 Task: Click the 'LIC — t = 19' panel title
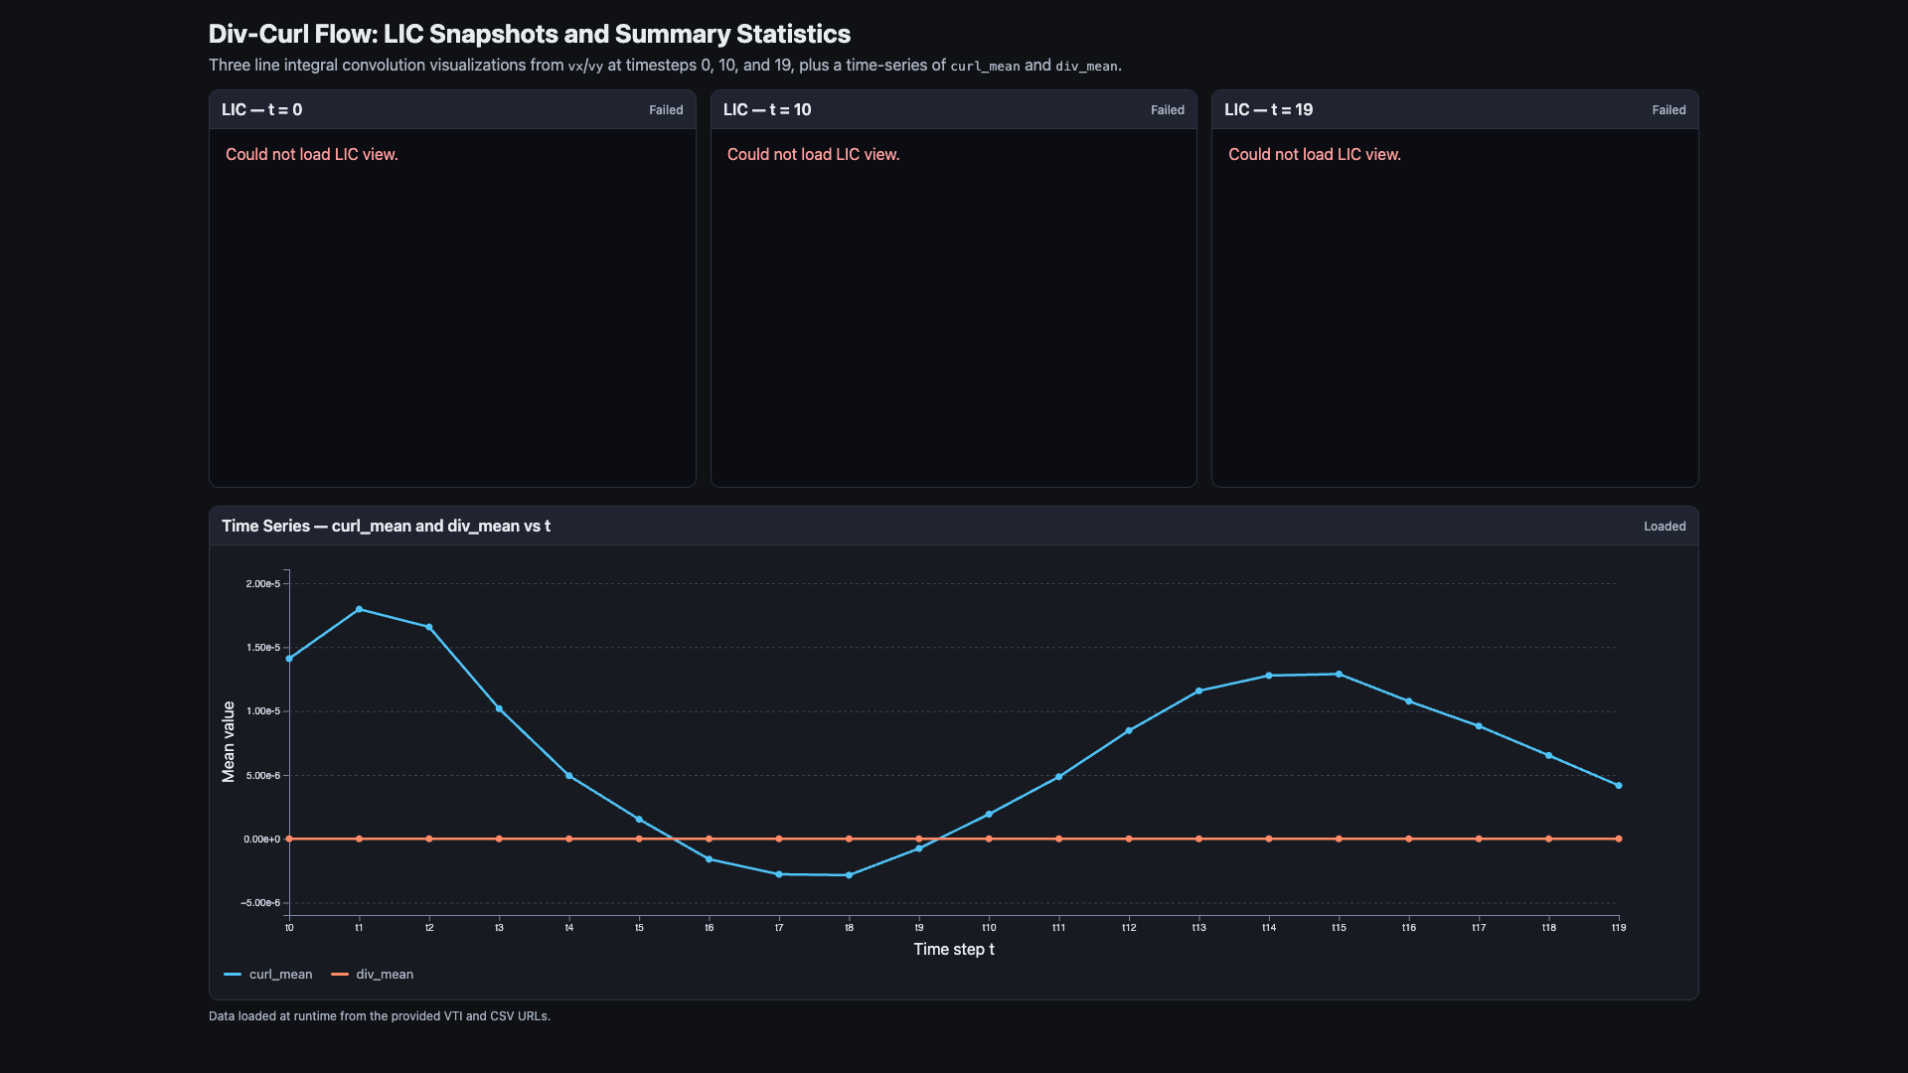[1269, 110]
